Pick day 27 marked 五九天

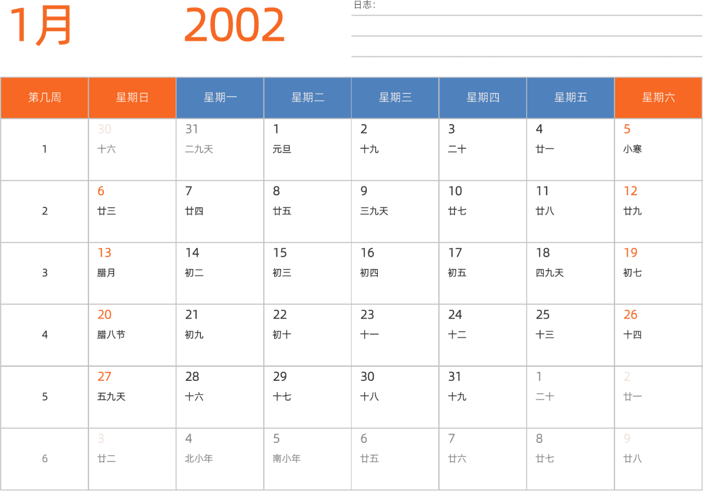(132, 397)
